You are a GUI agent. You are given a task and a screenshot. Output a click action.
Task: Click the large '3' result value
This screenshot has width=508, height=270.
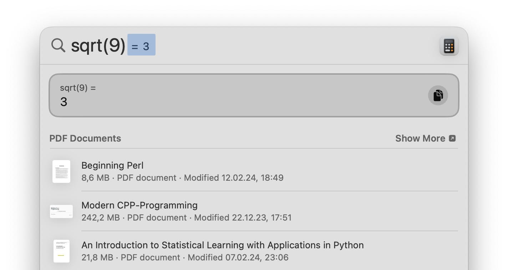(x=64, y=102)
